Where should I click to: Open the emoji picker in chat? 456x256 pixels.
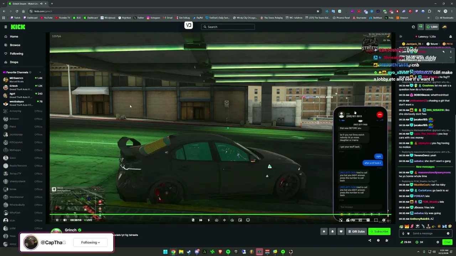(448, 234)
